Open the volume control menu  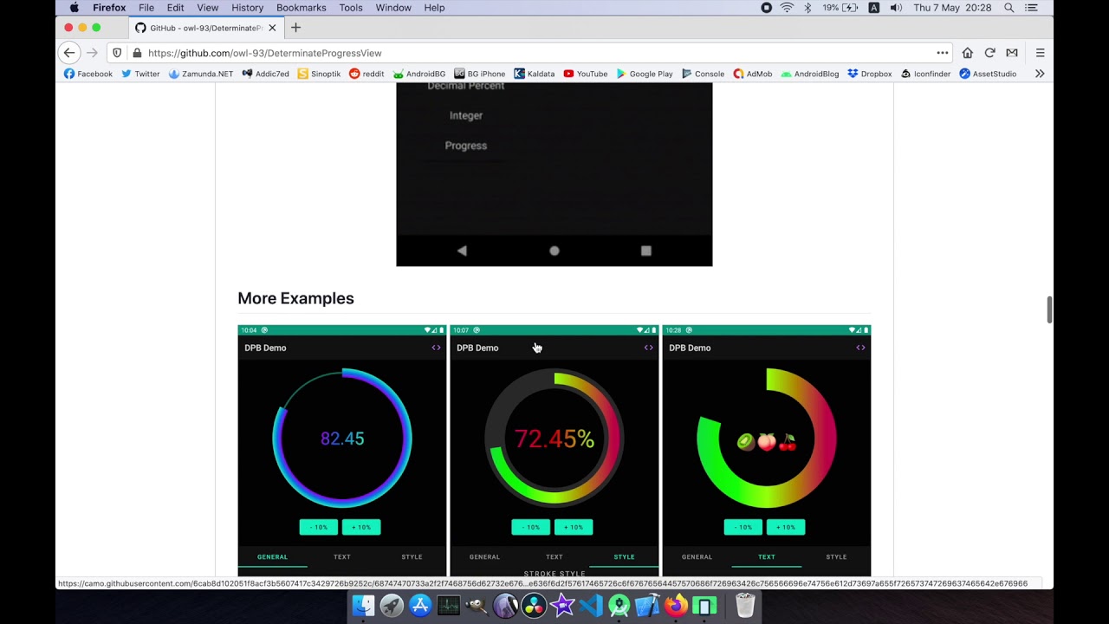click(x=896, y=8)
